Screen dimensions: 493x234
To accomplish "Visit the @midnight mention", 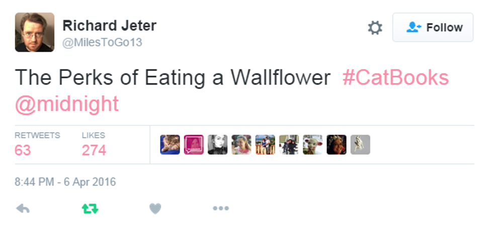I will (67, 104).
